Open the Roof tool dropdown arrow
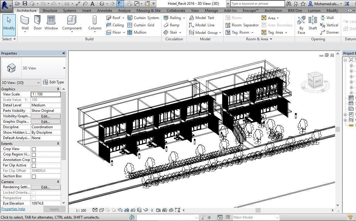Viewport: 356px width, 221px height. coord(123,18)
